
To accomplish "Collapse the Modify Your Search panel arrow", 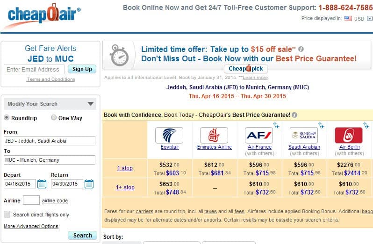I will [90, 104].
